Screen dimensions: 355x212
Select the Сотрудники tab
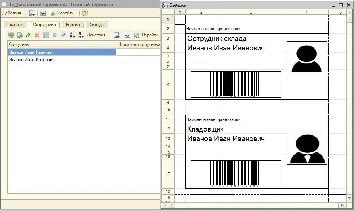(45, 25)
